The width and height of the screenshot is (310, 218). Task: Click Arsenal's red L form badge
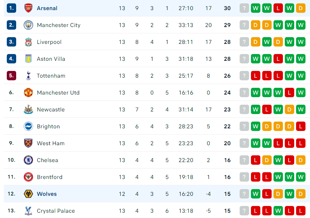pyautogui.click(x=278, y=8)
